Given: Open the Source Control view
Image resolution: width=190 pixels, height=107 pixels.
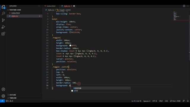Looking at the screenshot, I should [x=3, y=20].
